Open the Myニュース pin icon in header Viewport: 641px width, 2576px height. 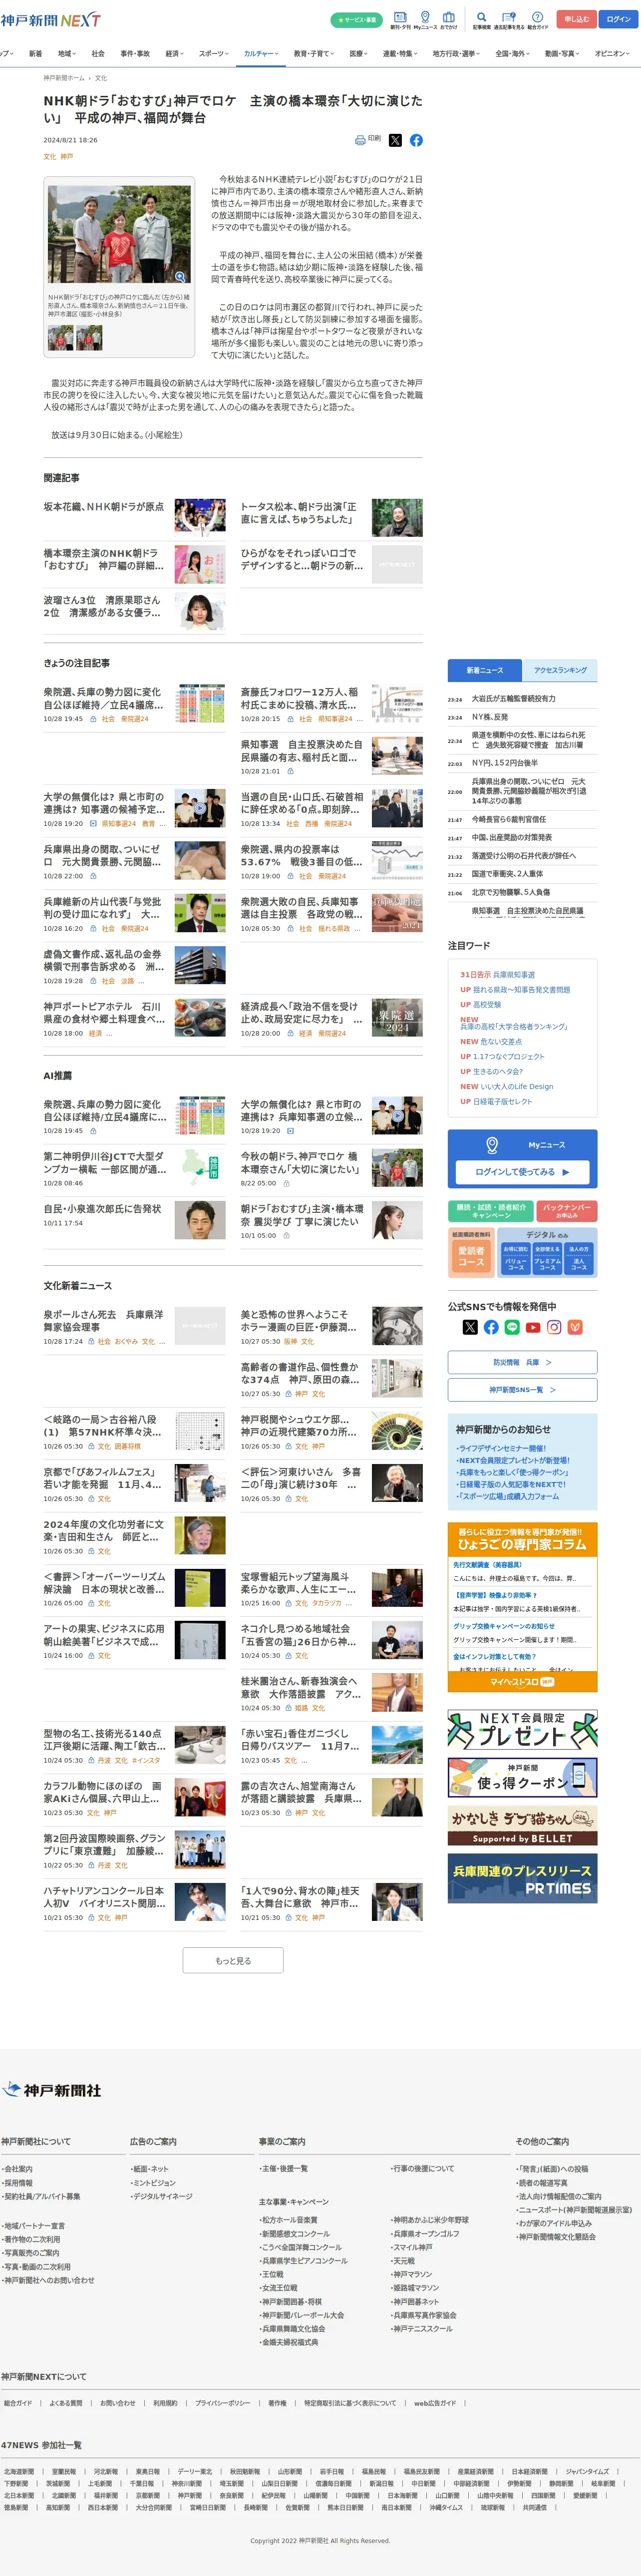(x=425, y=20)
